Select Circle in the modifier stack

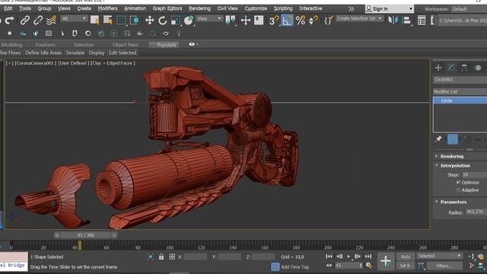coord(460,100)
